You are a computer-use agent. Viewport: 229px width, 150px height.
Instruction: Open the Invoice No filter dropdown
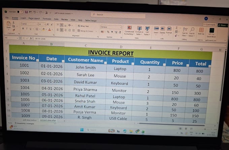click(x=37, y=60)
